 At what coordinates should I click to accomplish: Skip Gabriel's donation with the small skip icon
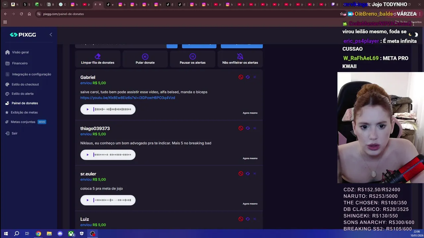(255, 77)
